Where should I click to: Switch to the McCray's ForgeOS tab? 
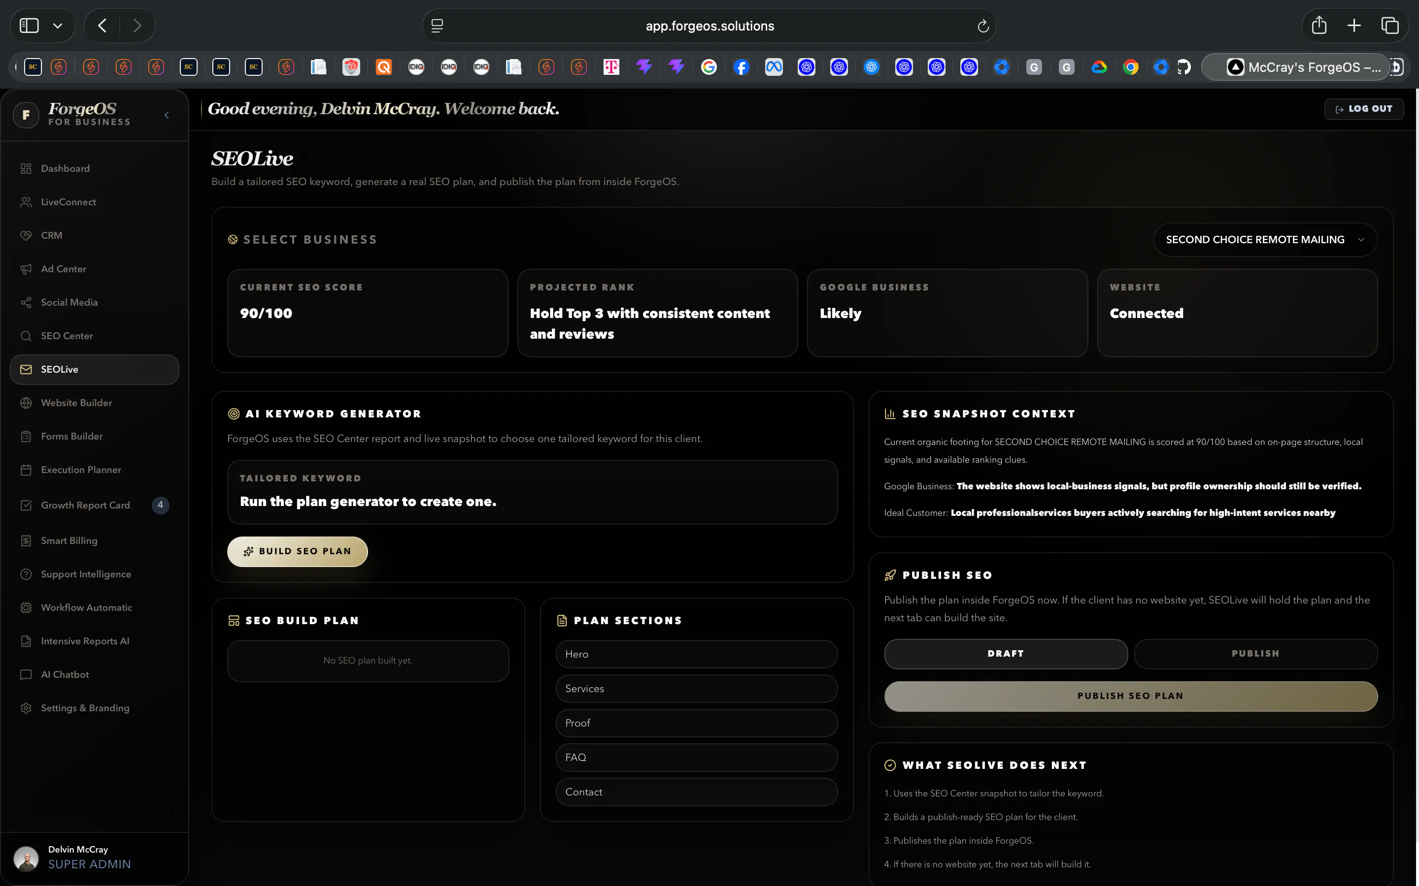tap(1296, 67)
